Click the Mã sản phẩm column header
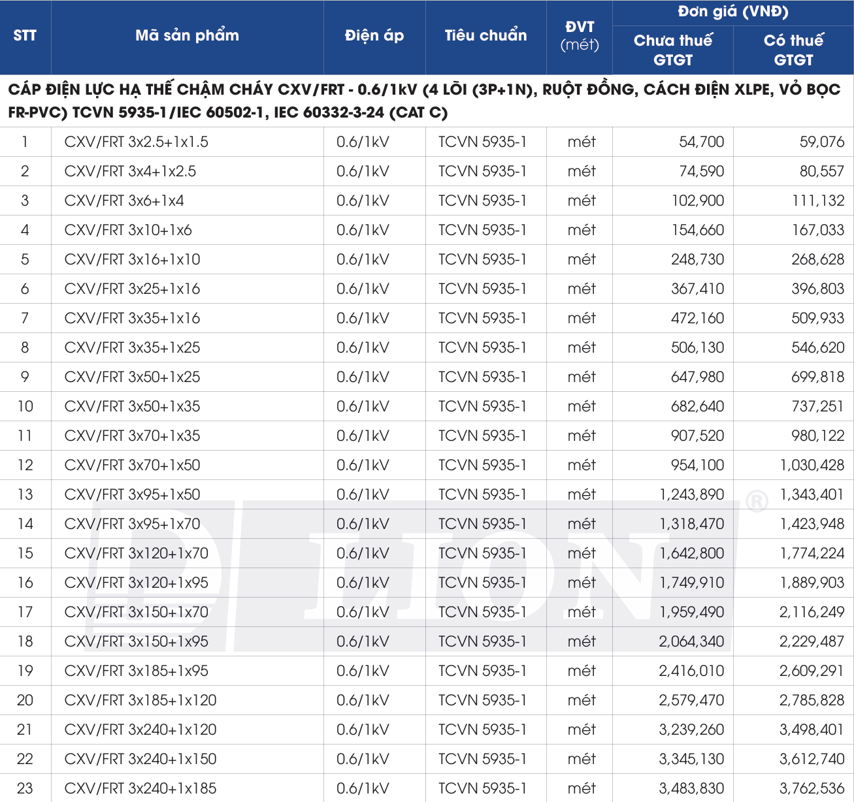The height and width of the screenshot is (802, 854). click(187, 36)
